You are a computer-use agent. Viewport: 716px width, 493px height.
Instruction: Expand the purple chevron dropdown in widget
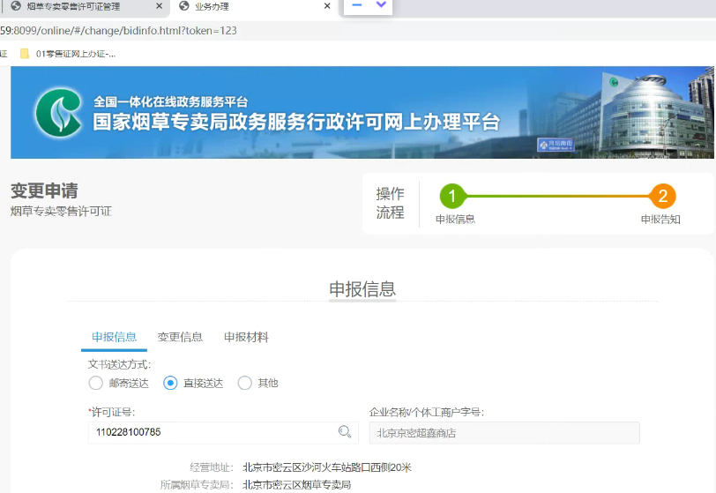(x=381, y=4)
